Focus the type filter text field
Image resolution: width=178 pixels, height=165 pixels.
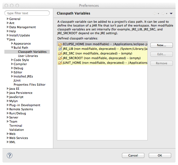[x=27, y=13]
